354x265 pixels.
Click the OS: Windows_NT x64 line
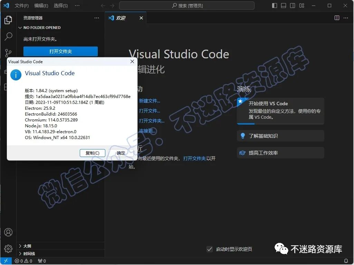57,137
